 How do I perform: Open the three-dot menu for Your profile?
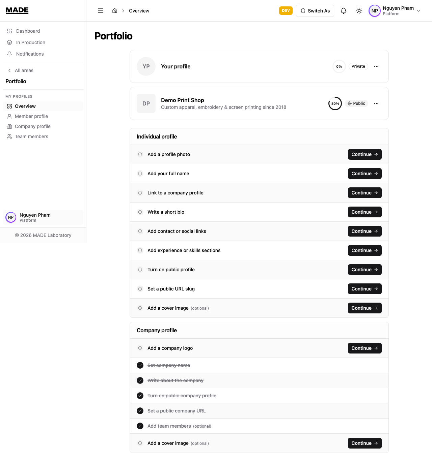click(x=376, y=66)
